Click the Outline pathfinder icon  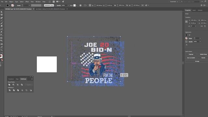tap(27, 90)
